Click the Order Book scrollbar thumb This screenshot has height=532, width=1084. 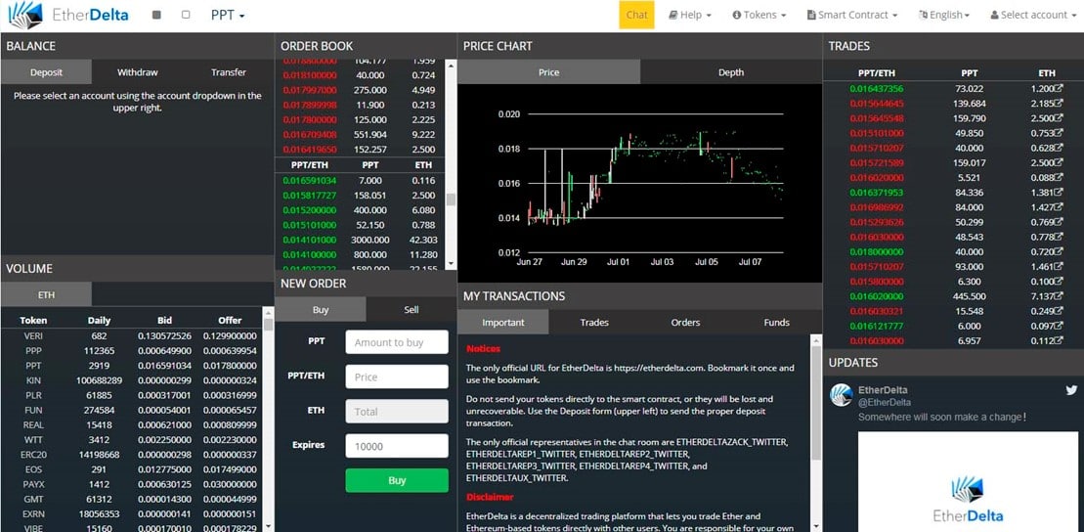coord(451,199)
